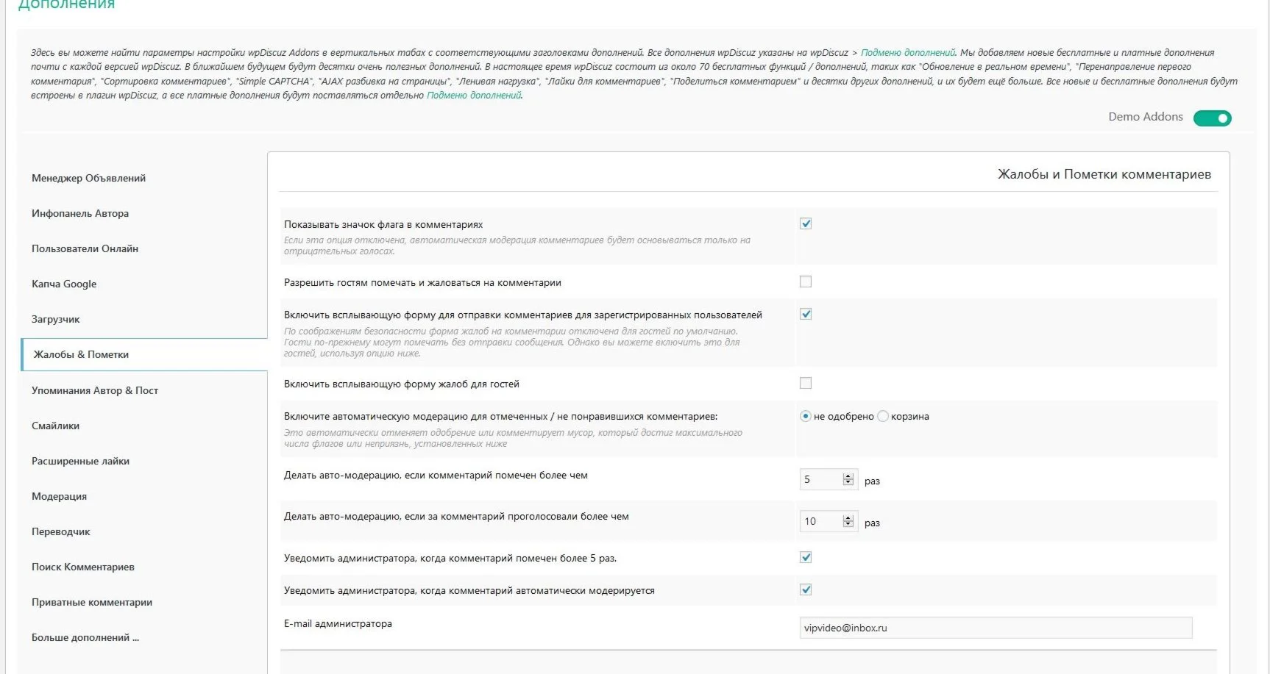Image resolution: width=1270 pixels, height=674 pixels.
Task: Open the "Смайлики" tab
Action: pos(55,426)
